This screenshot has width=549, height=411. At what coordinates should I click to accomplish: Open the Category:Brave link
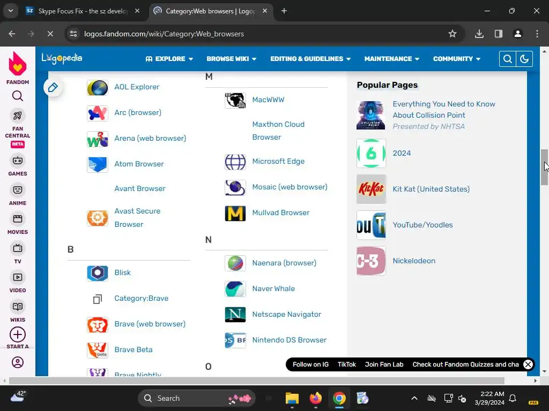click(142, 298)
